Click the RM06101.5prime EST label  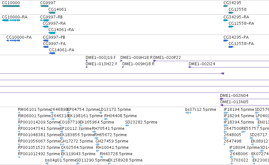[x=34, y=110]
